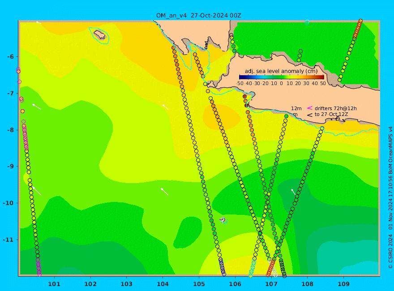Click the 103 longitude axis label
Viewport: 394px width, 291px height.
click(x=126, y=284)
